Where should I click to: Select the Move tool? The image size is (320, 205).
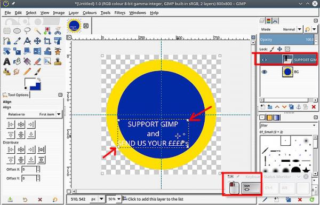(37, 41)
